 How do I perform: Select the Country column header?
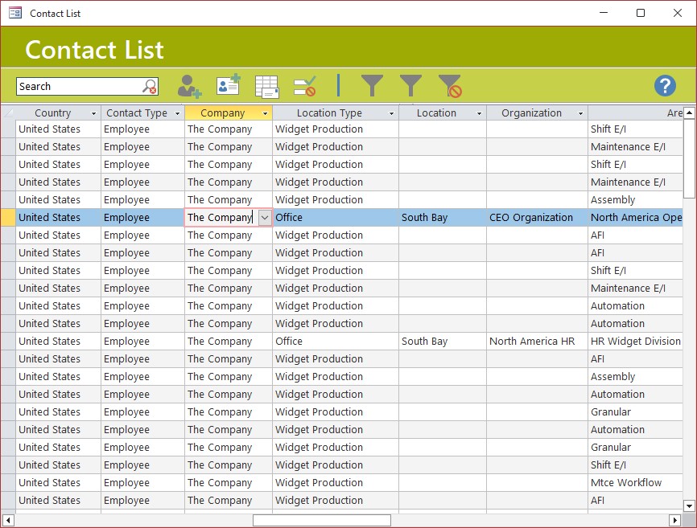pos(53,113)
